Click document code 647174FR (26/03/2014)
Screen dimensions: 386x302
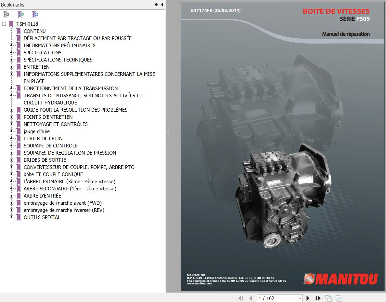(216, 10)
